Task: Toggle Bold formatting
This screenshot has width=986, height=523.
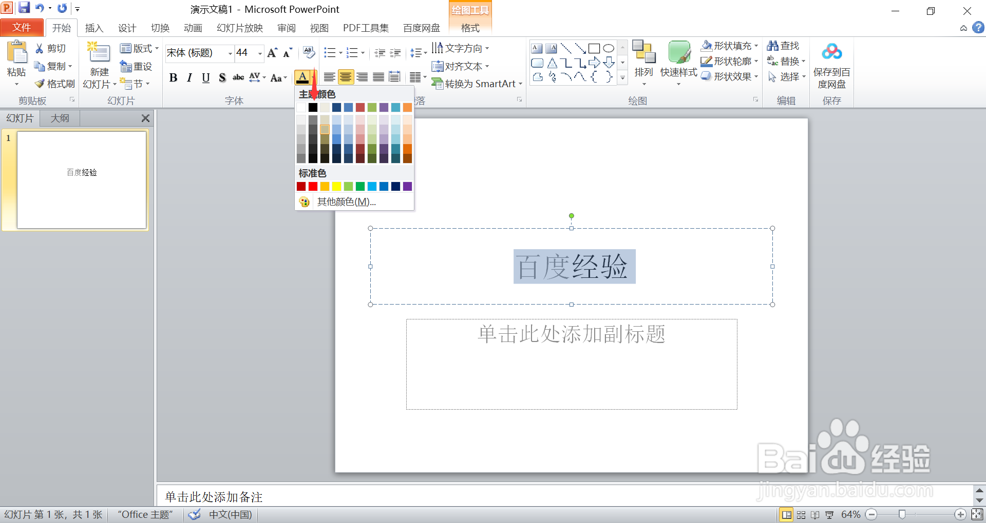Action: pos(173,77)
